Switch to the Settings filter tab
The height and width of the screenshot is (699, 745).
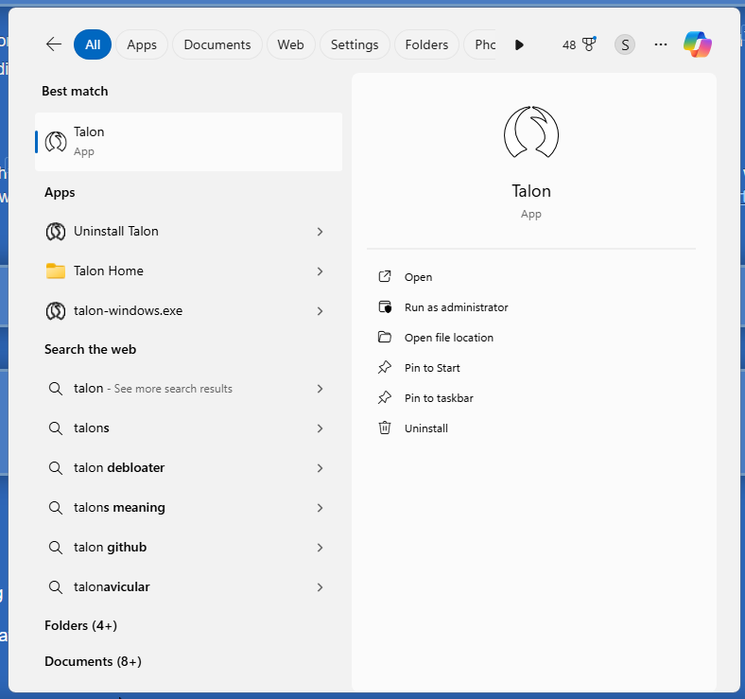tap(355, 44)
